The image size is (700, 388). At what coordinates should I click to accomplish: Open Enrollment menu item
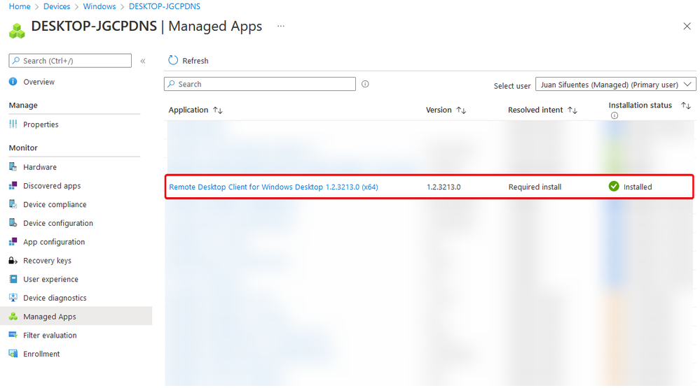pyautogui.click(x=41, y=354)
